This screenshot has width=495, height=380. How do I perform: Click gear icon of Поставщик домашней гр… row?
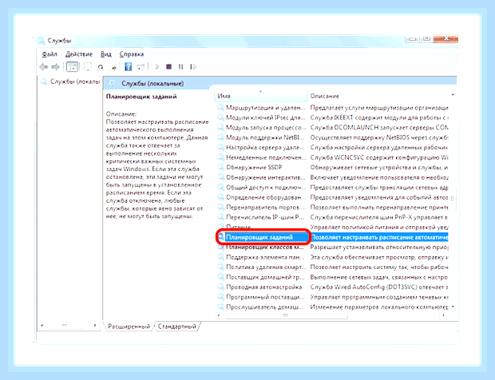tap(220, 277)
